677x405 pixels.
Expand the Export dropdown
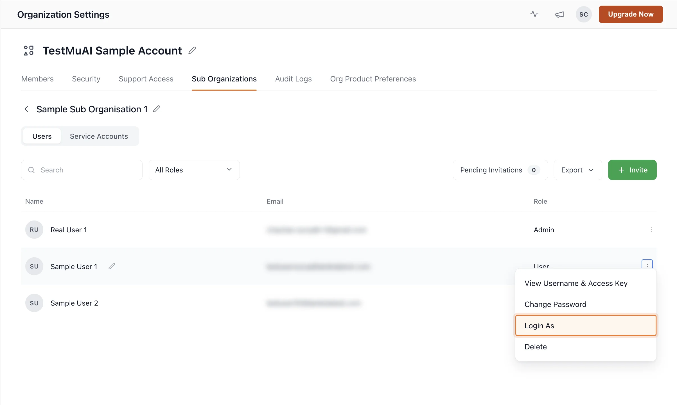pyautogui.click(x=578, y=170)
